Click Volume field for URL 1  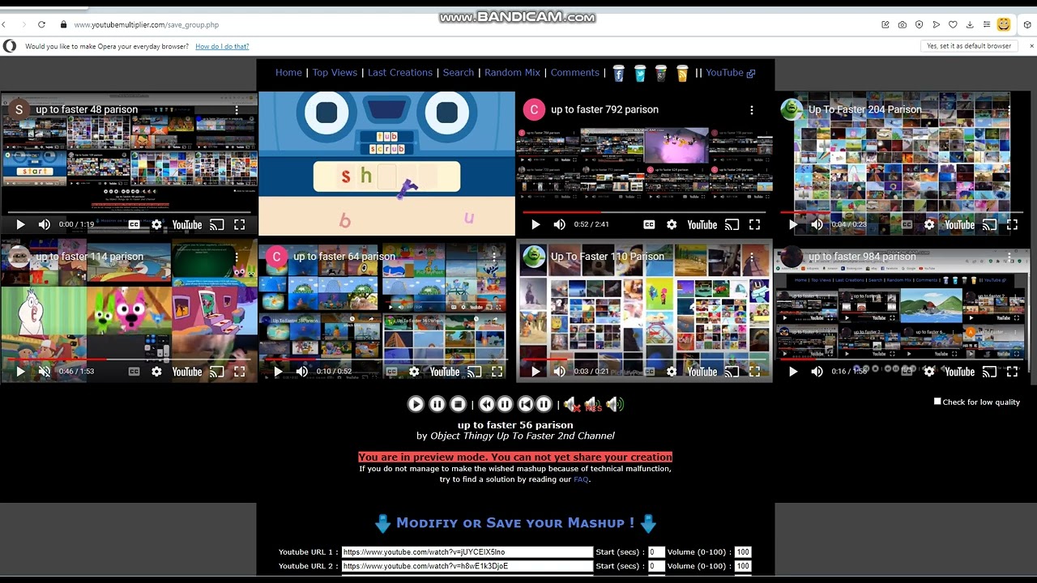tap(743, 552)
